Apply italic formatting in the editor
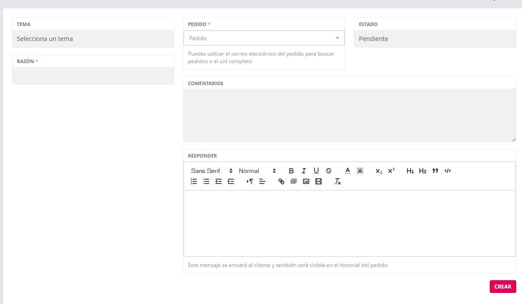Viewport: 522px width, 304px height. click(304, 171)
